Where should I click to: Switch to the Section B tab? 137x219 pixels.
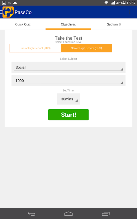click(x=114, y=24)
